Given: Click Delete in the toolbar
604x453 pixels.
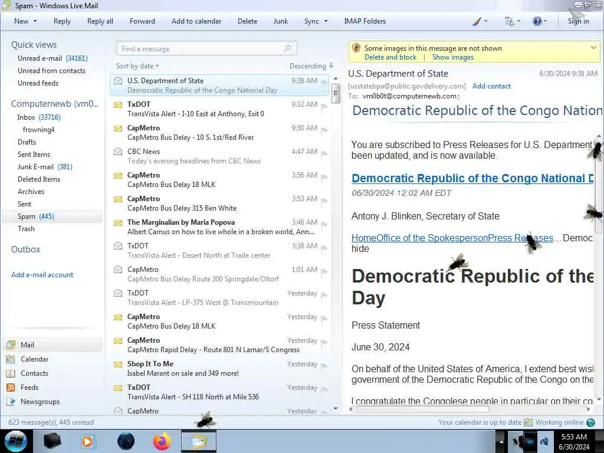Looking at the screenshot, I should [x=247, y=21].
